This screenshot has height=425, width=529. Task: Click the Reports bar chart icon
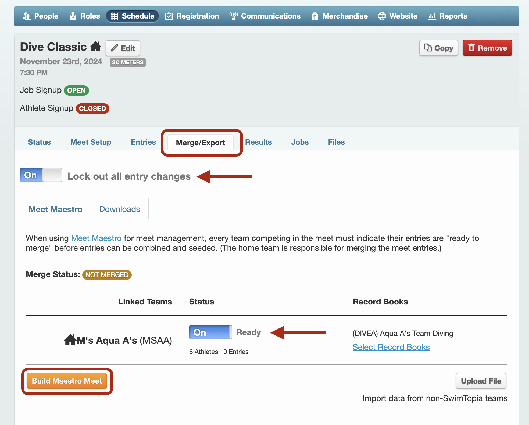click(x=432, y=16)
